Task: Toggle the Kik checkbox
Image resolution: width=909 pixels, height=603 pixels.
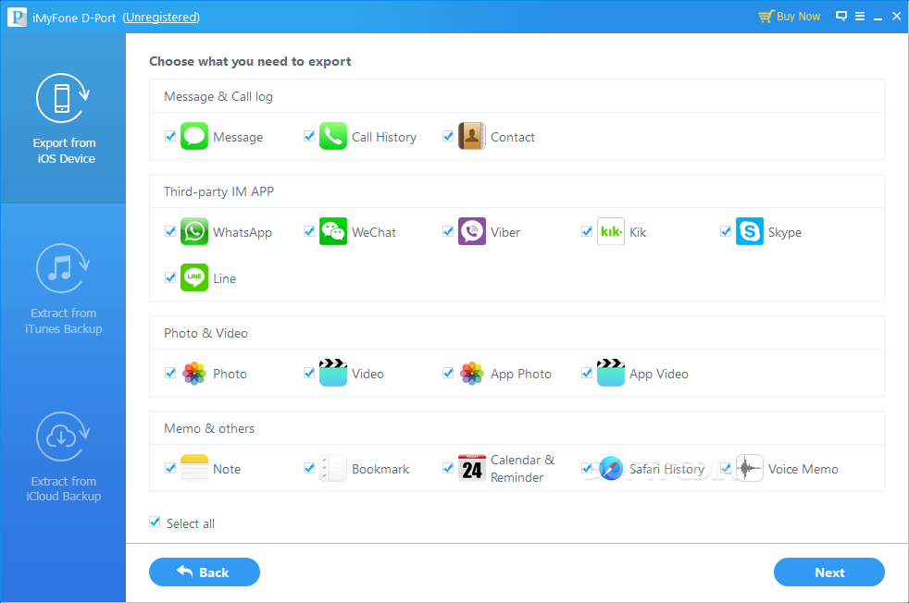Action: (x=587, y=232)
